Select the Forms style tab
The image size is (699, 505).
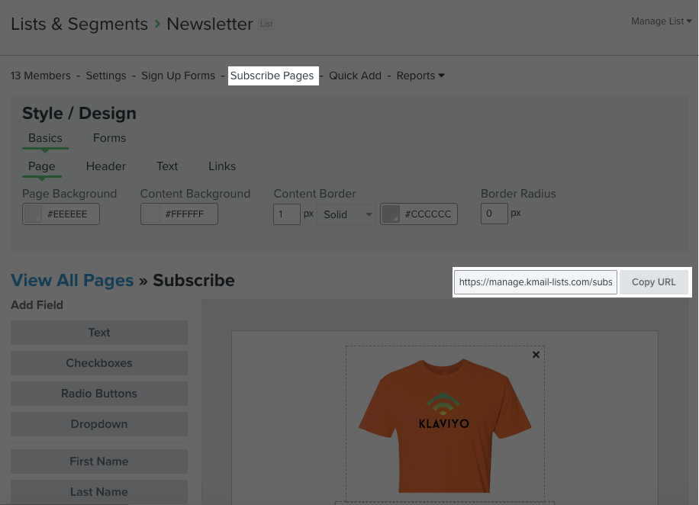109,138
